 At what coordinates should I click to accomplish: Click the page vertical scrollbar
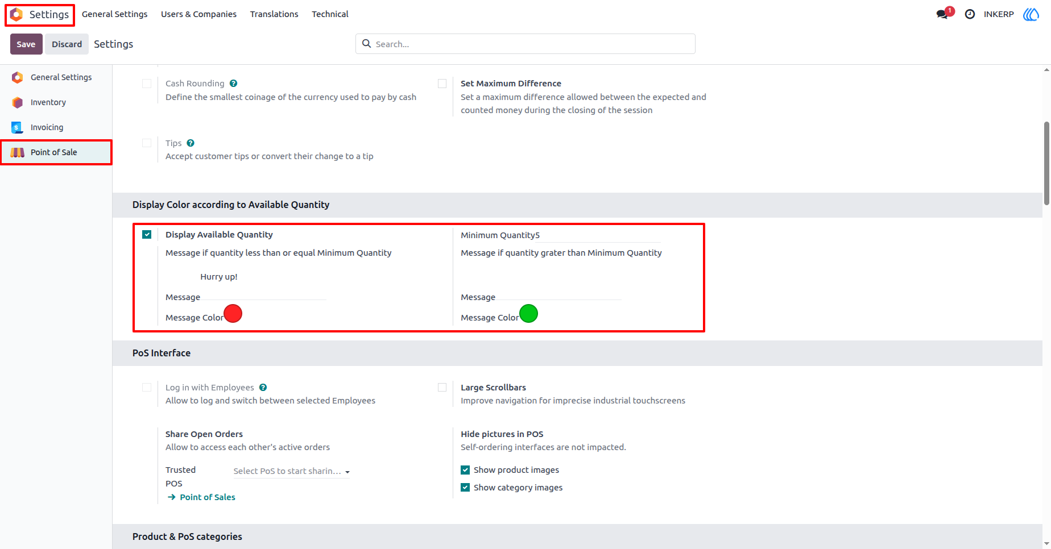point(1046,163)
